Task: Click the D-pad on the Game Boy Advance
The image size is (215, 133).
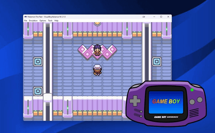Action: tap(135, 101)
